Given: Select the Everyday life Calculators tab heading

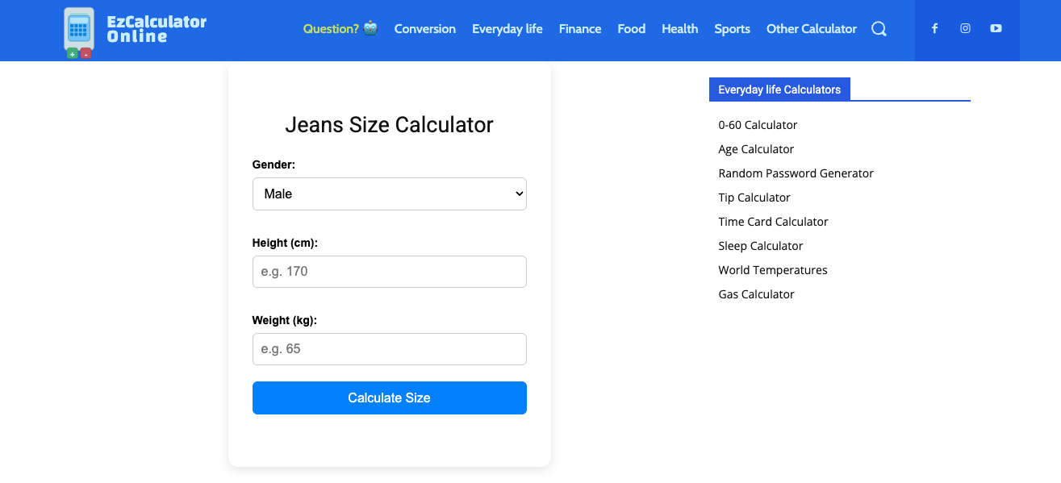Looking at the screenshot, I should (779, 90).
